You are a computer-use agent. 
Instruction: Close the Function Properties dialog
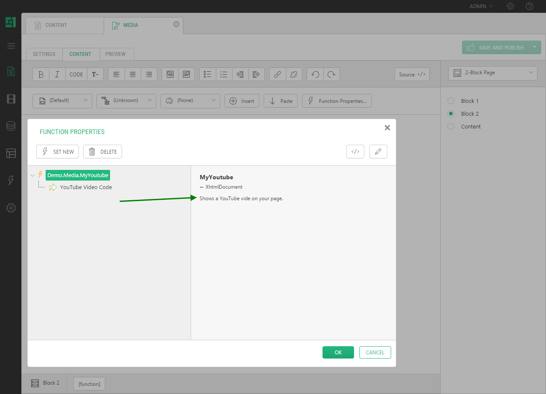coord(387,128)
